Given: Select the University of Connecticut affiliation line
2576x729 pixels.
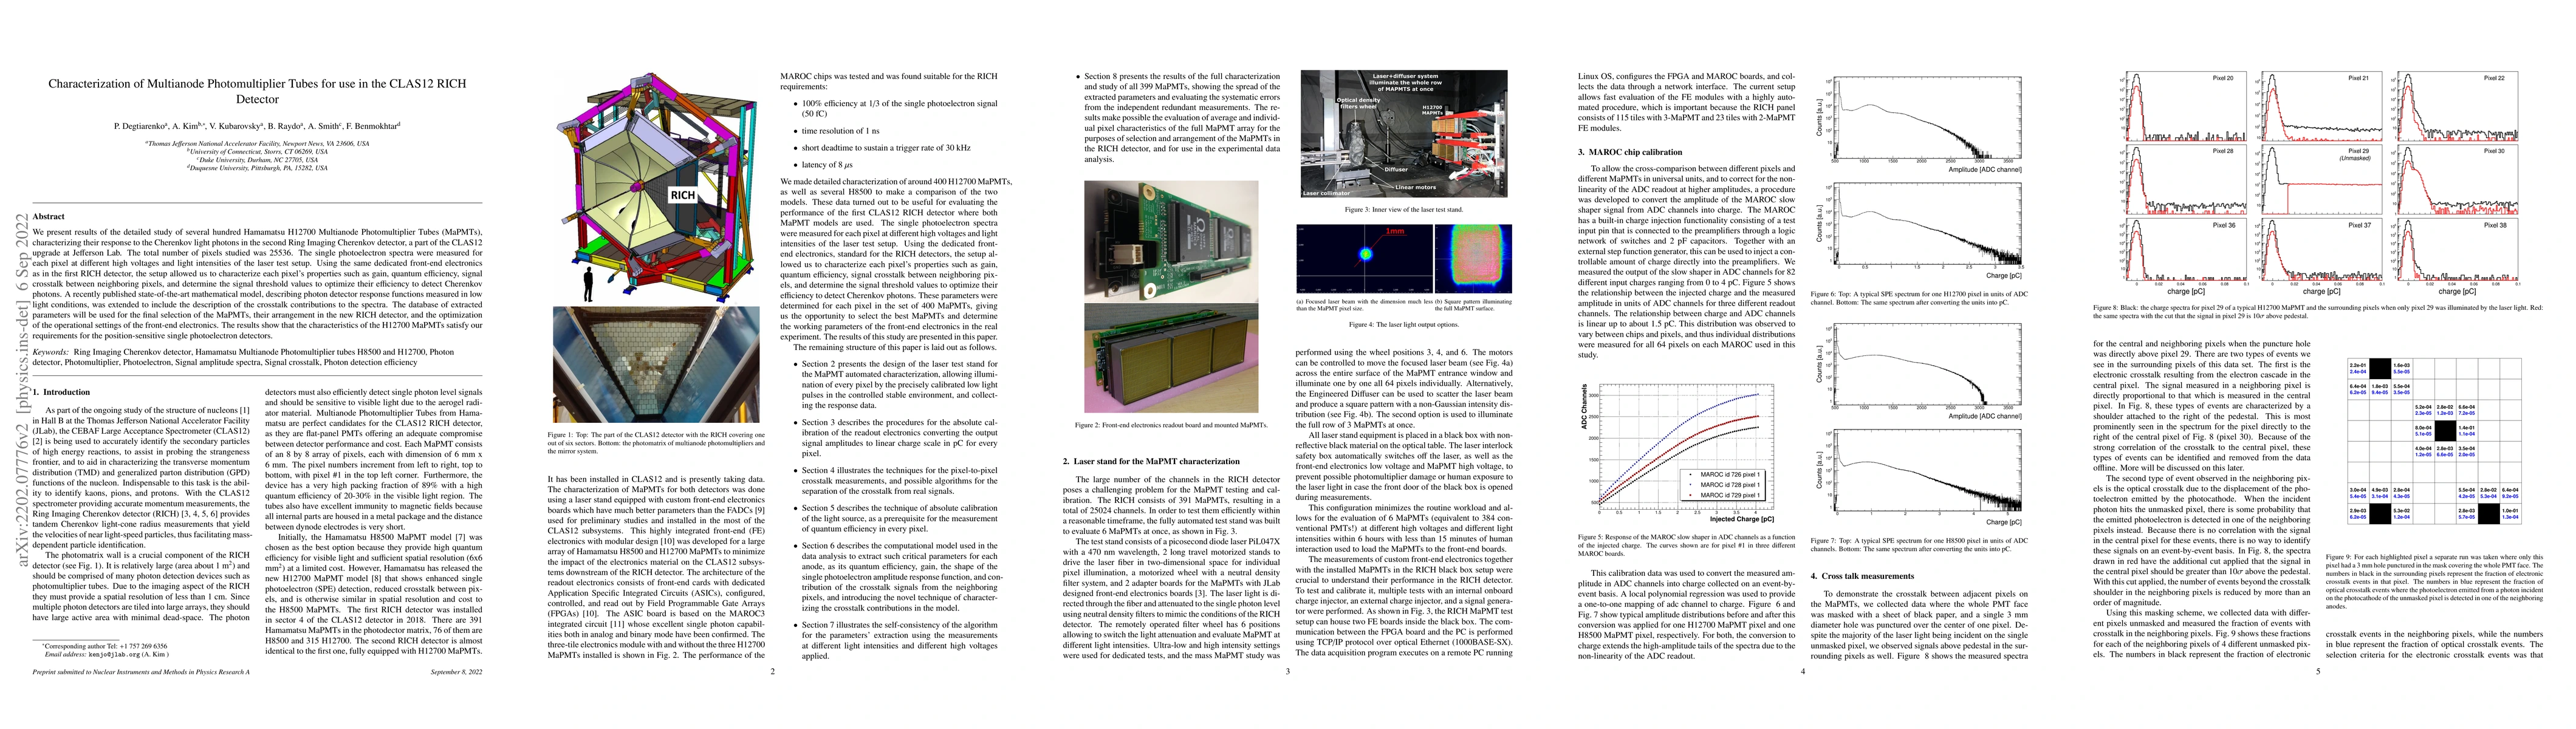Looking at the screenshot, I should [x=257, y=152].
